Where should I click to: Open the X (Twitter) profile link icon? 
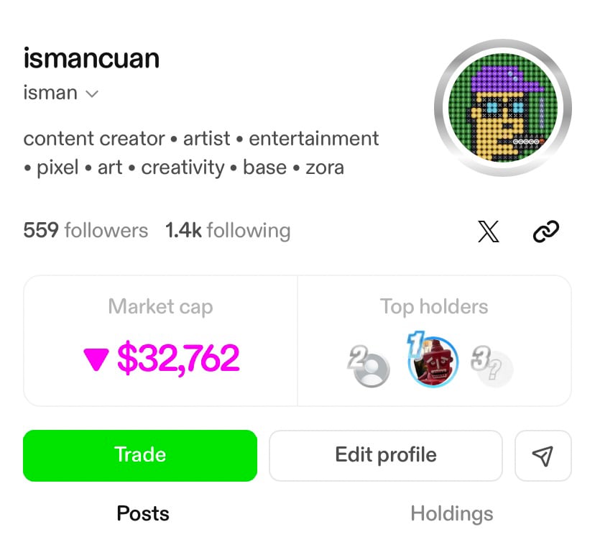489,231
